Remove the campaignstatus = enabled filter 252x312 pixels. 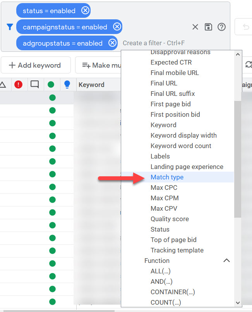coord(117,27)
